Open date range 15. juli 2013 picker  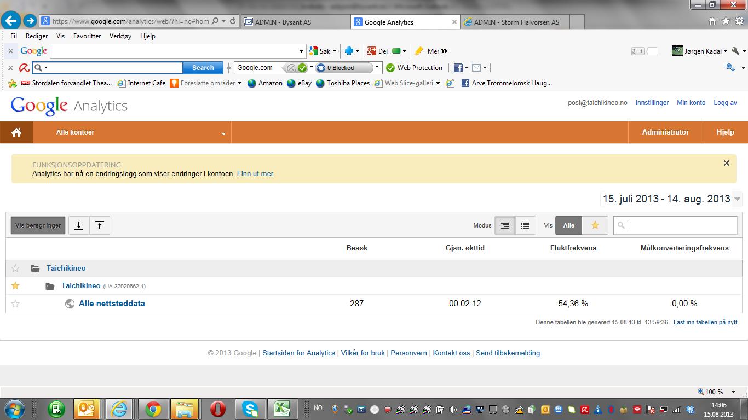pos(671,199)
